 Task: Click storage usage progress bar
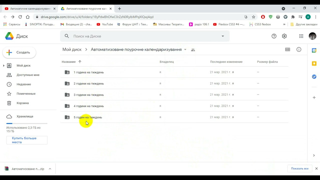(x=27, y=123)
